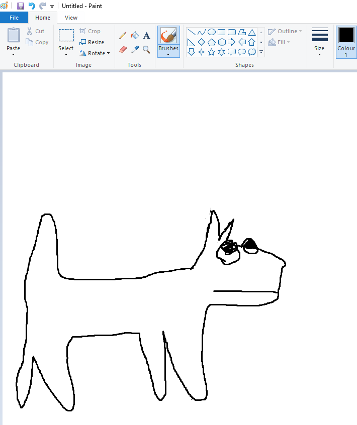
Task: Click the rectangular Select tool button
Action: [66, 36]
